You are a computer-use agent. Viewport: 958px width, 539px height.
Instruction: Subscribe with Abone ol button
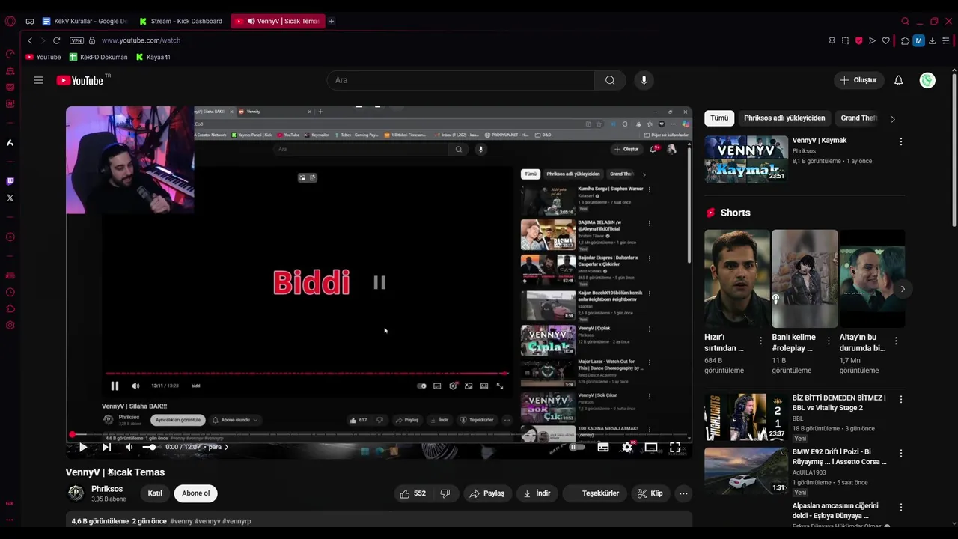pyautogui.click(x=196, y=493)
